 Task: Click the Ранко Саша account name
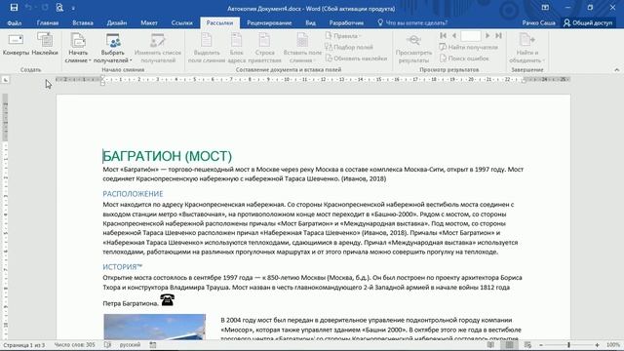coord(538,23)
